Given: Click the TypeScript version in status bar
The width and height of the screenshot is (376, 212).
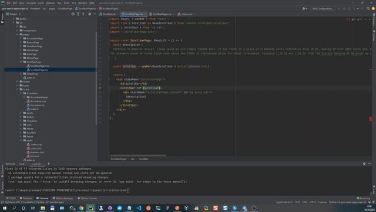Looking at the screenshot, I should tap(284, 202).
